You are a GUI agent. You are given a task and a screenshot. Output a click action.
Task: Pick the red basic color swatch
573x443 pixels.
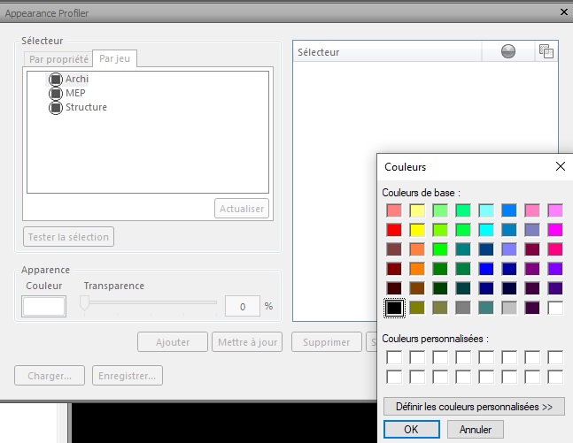point(394,230)
